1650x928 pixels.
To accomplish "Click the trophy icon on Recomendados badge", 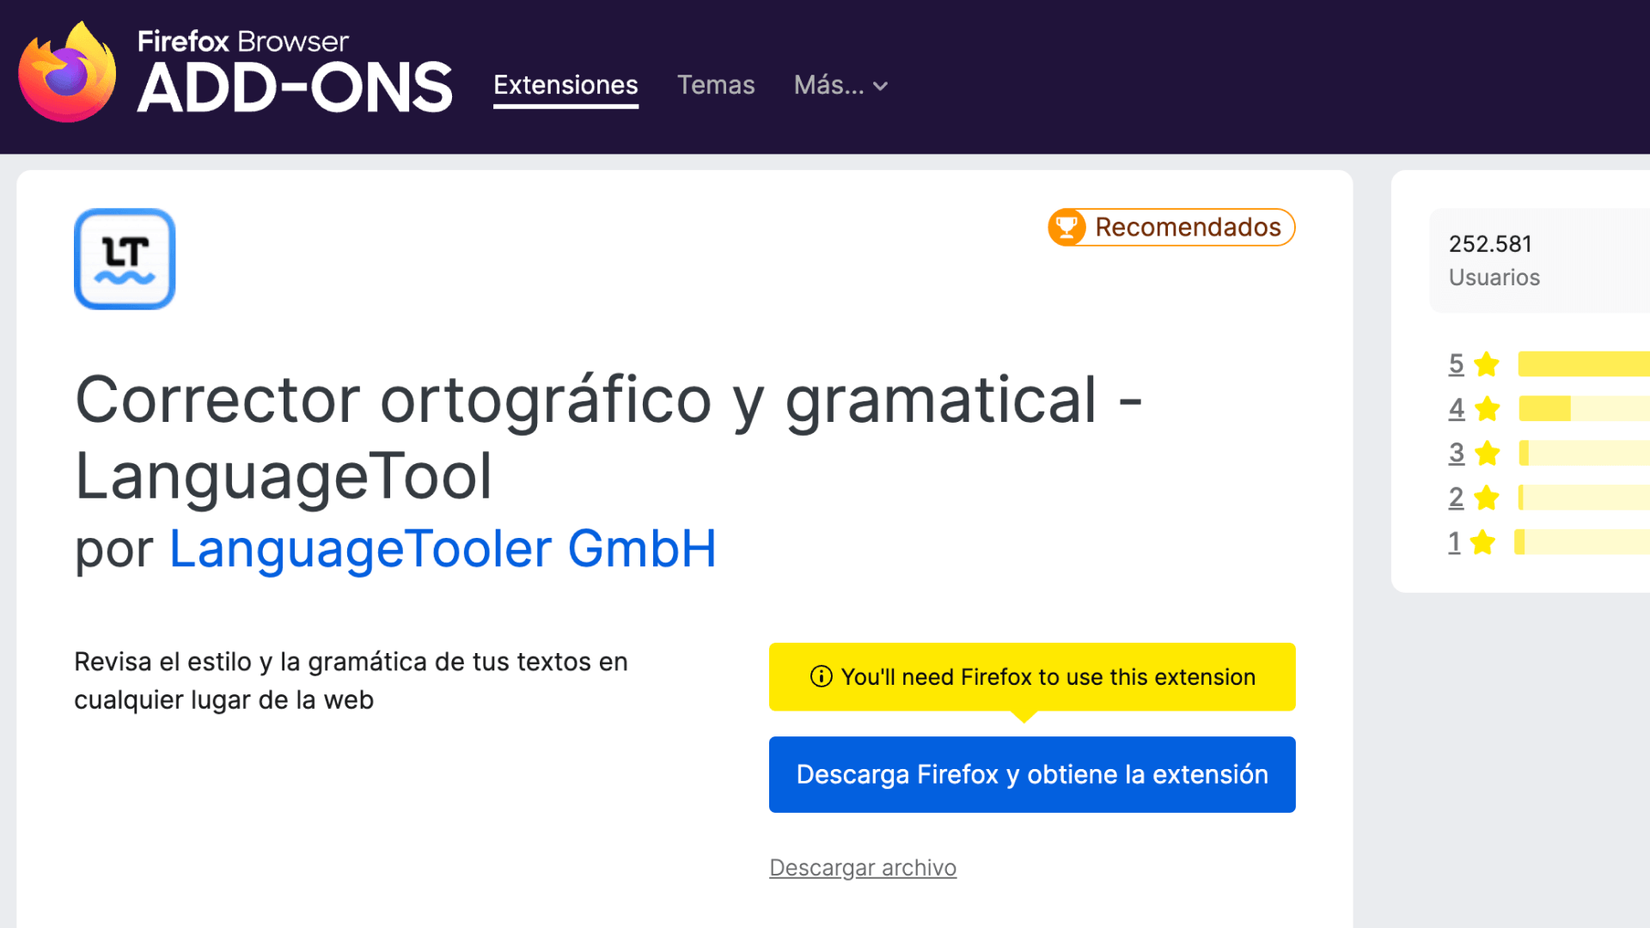I will click(x=1066, y=227).
